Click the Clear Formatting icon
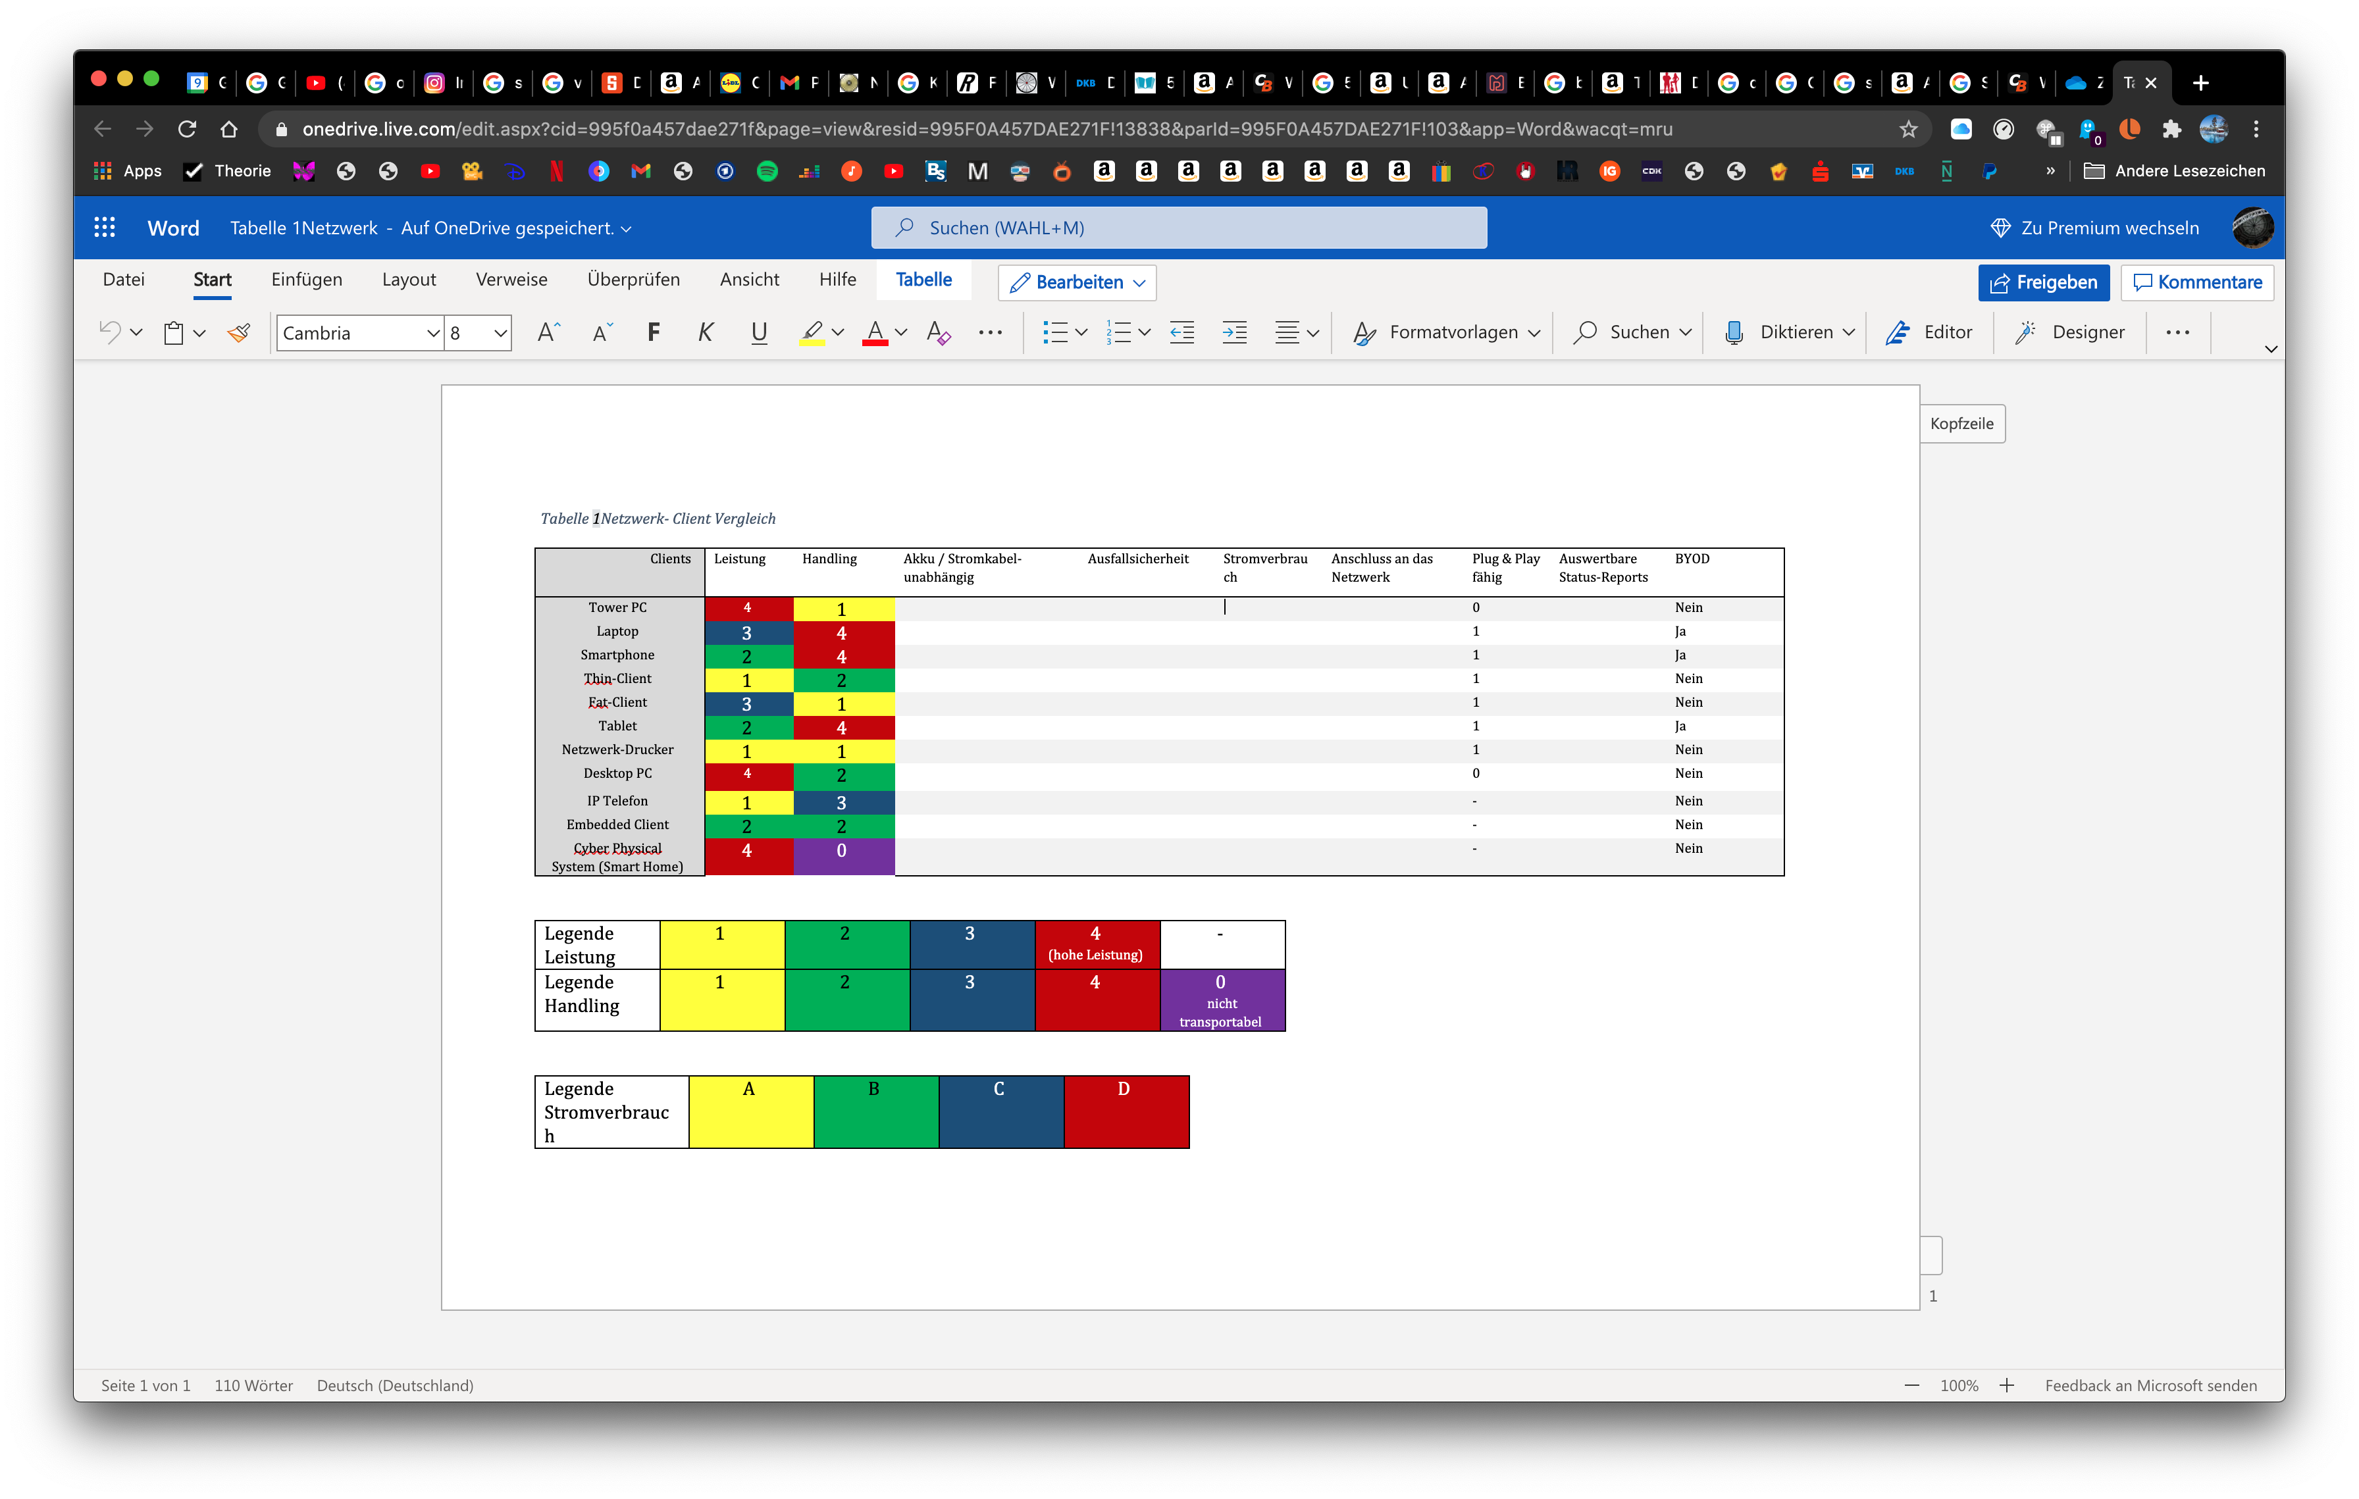This screenshot has width=2359, height=1499. 937,333
